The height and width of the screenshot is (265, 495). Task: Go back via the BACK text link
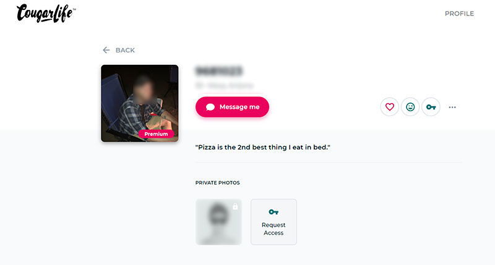click(x=125, y=50)
